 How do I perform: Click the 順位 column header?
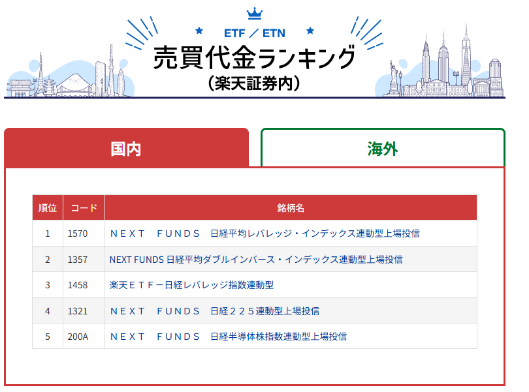(48, 207)
